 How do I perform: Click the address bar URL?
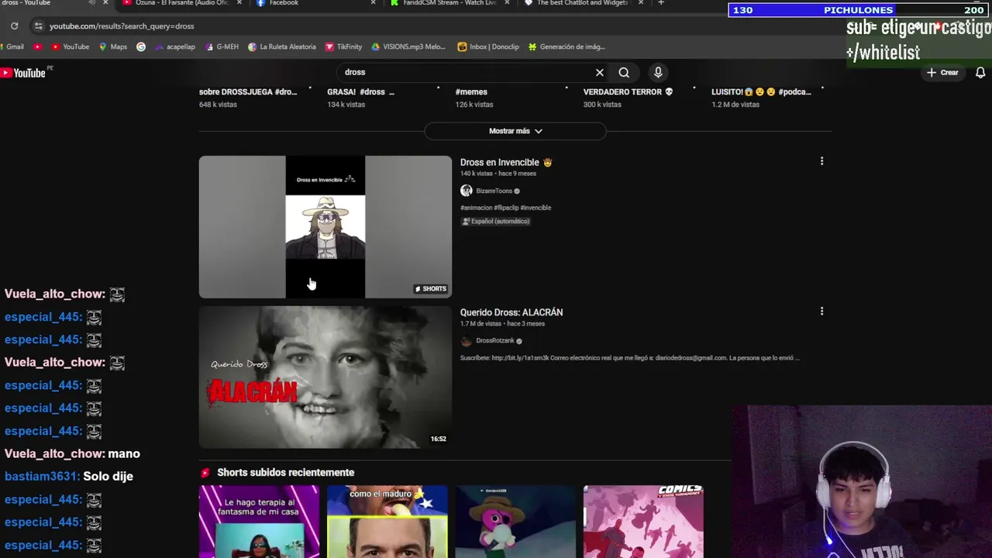(122, 26)
